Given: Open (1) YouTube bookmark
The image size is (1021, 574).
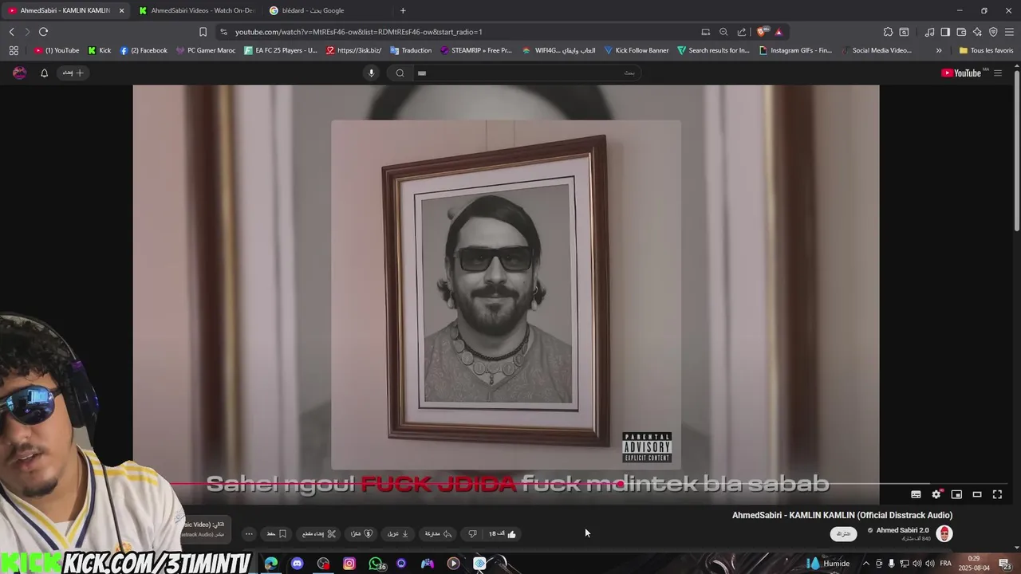Looking at the screenshot, I should click(57, 50).
